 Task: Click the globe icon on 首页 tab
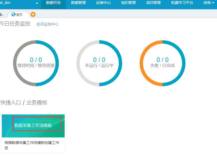[14, 14]
